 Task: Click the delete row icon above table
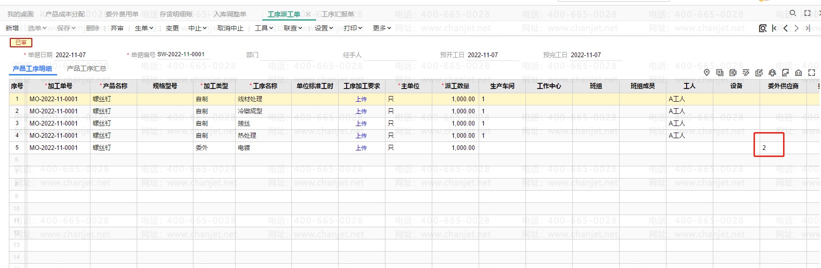click(x=733, y=72)
